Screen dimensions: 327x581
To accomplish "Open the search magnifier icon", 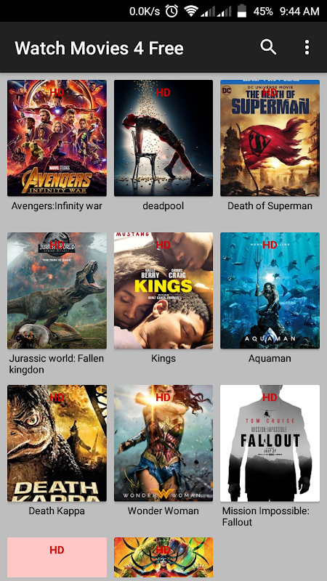I will [268, 47].
